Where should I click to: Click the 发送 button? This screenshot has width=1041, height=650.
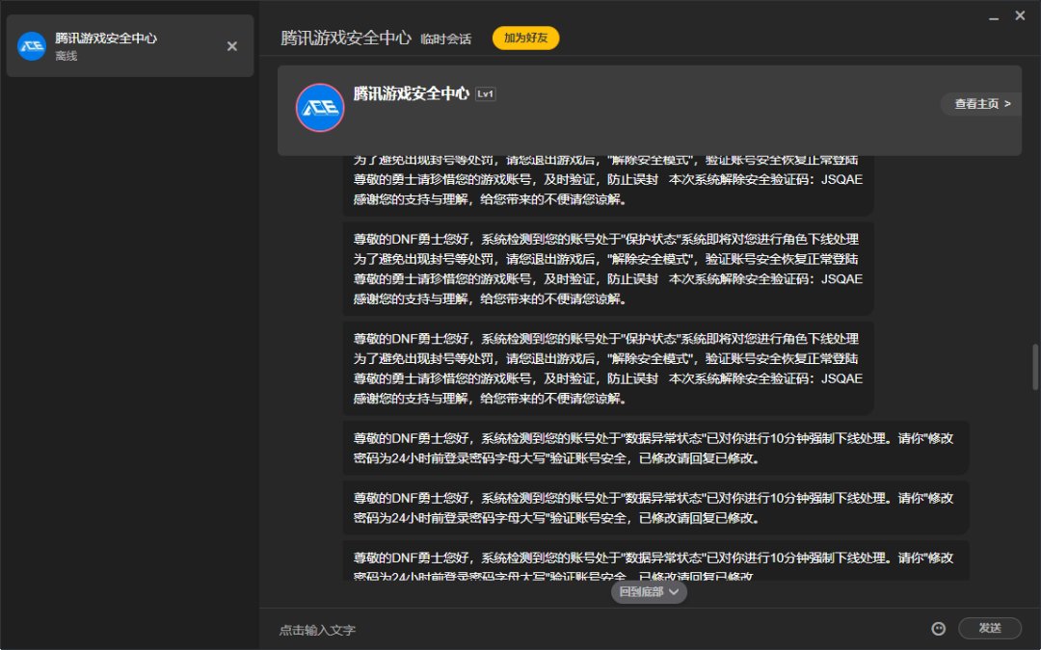(x=990, y=628)
